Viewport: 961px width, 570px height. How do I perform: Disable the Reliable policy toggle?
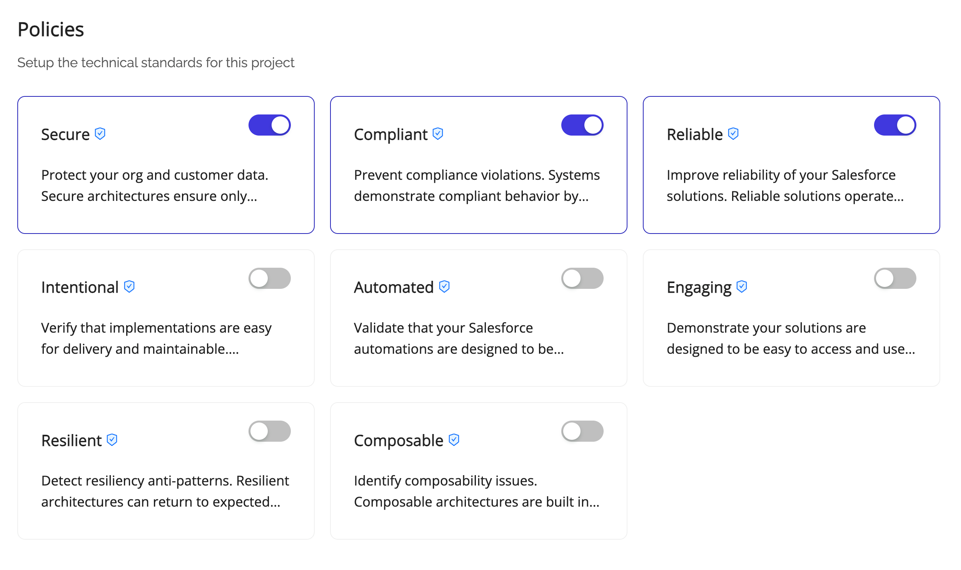coord(895,125)
